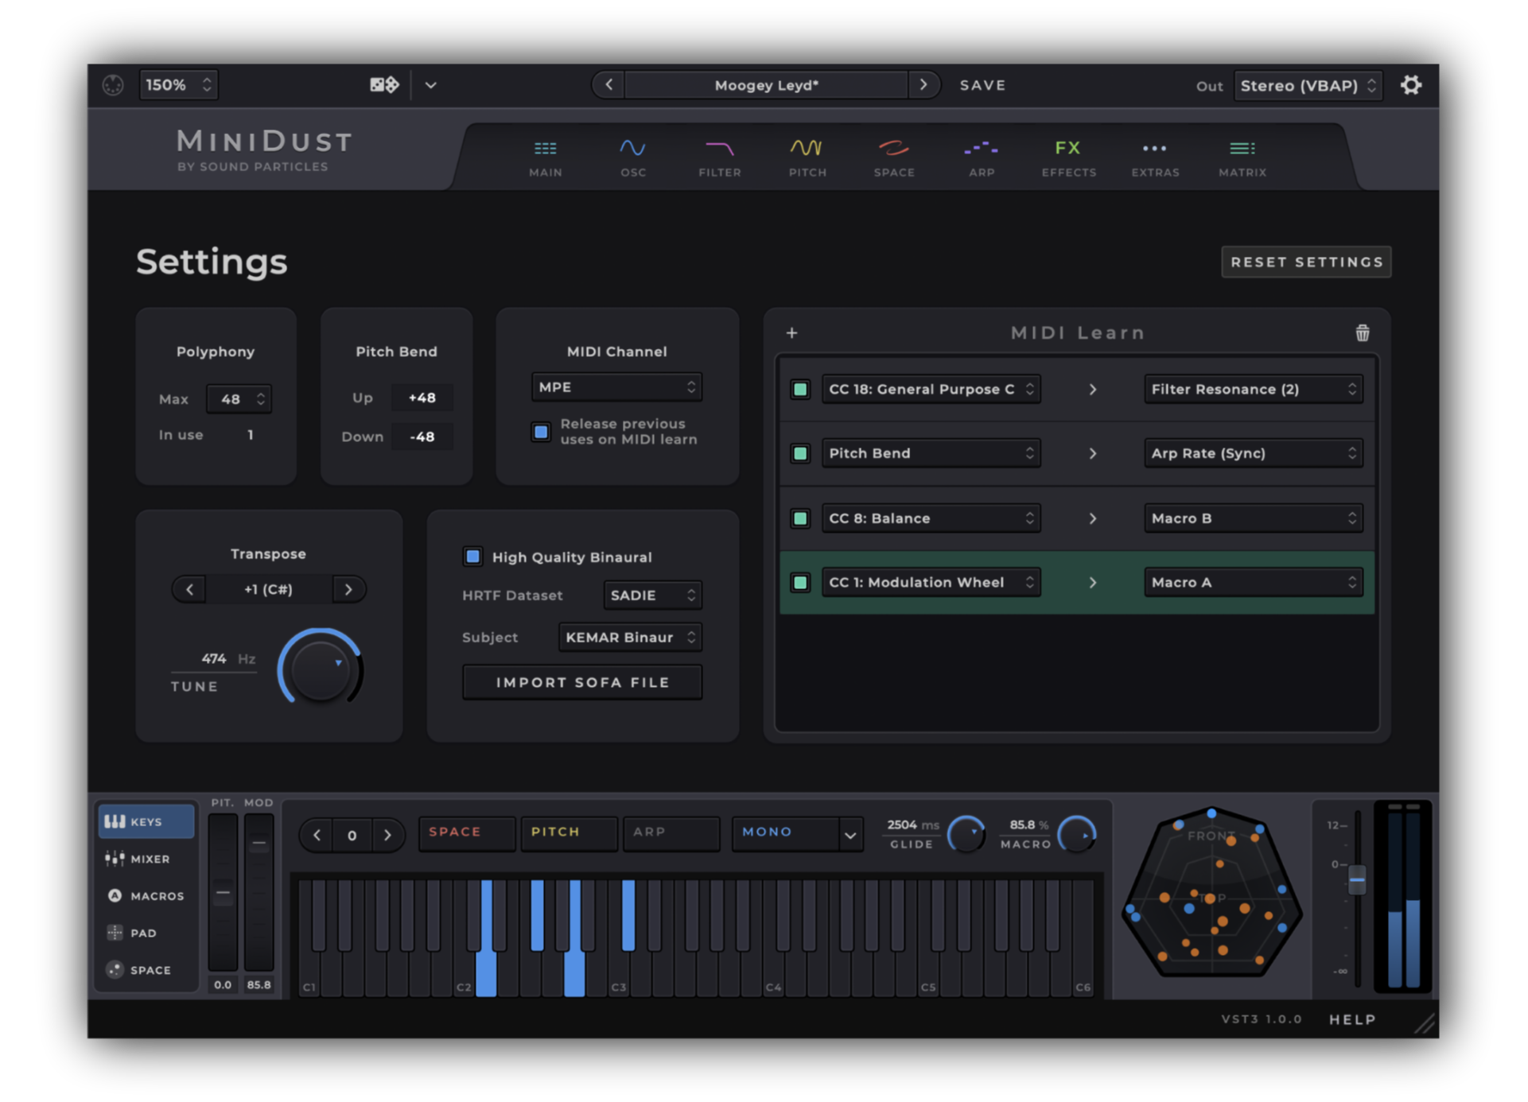Disable the CC 8: Balance mapping
The width and height of the screenshot is (1528, 1102).
(800, 518)
